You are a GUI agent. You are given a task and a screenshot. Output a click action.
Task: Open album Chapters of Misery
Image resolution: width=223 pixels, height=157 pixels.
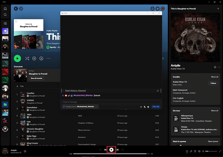(86, 123)
